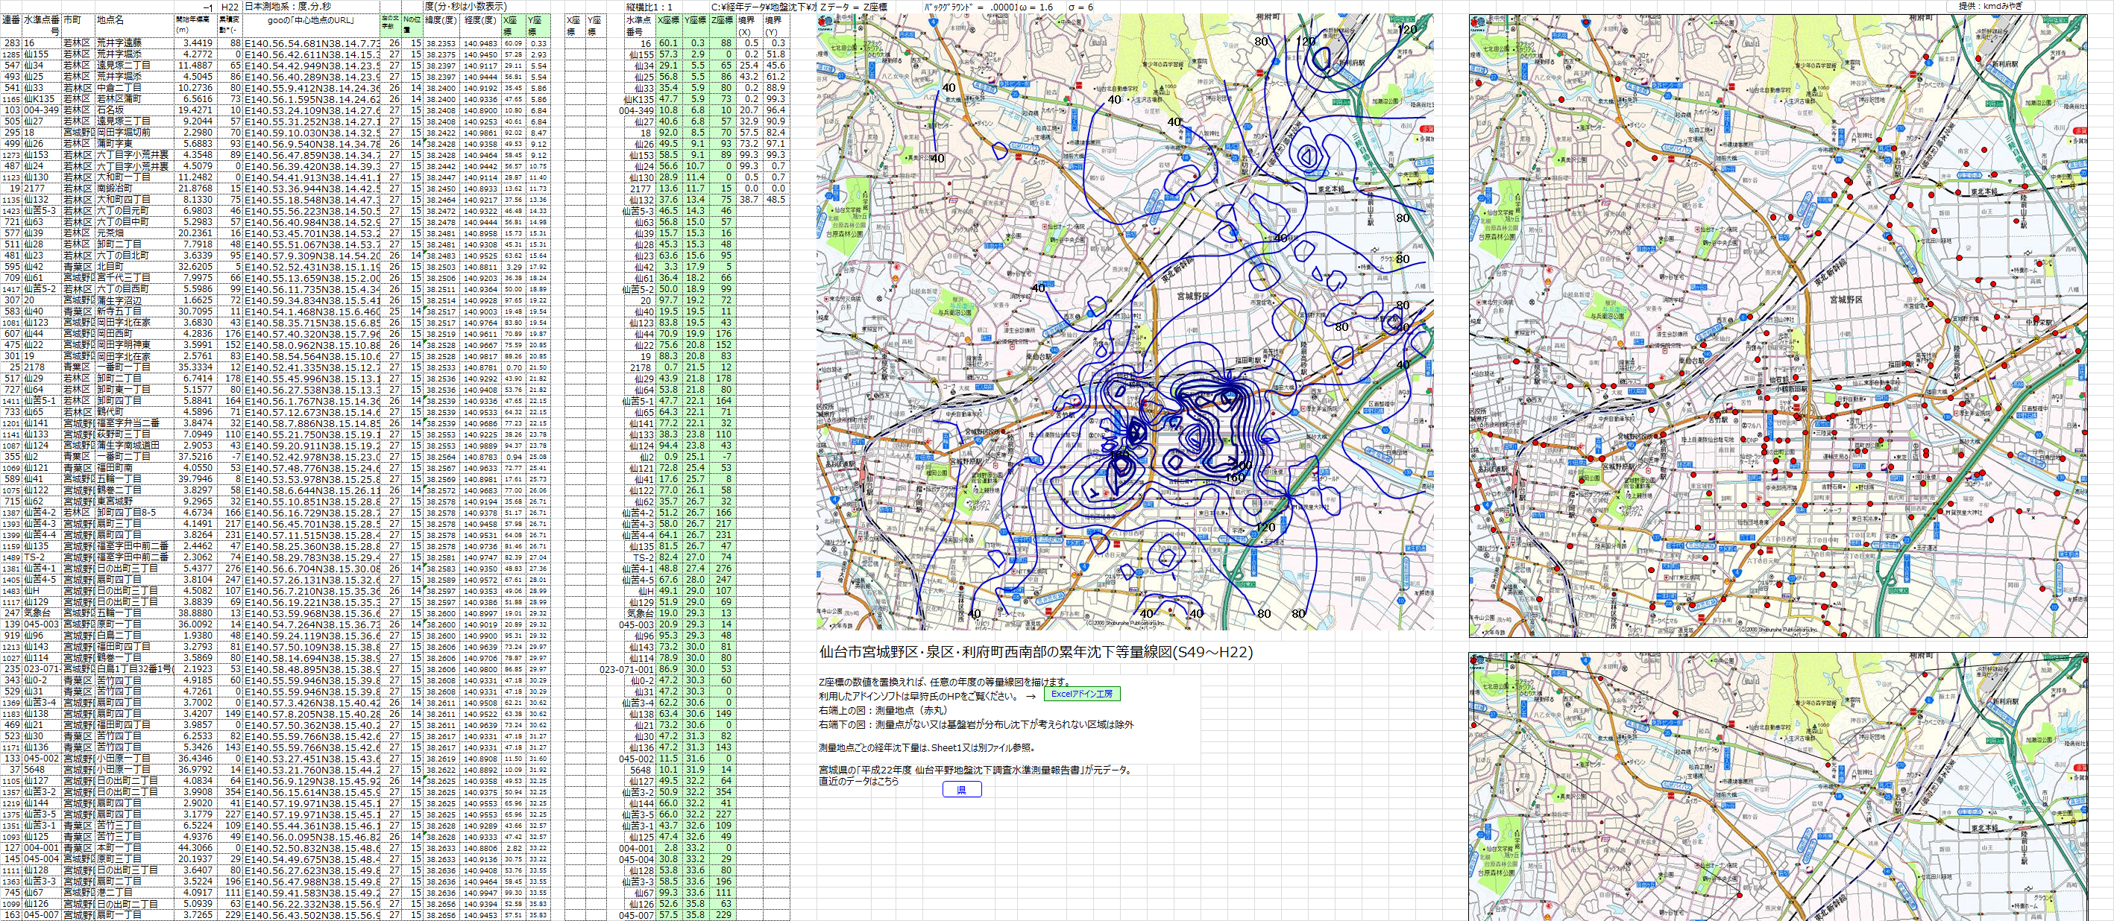The height and width of the screenshot is (921, 2114).
Task: Select the serial number 1285 cell
Action: tap(11, 54)
